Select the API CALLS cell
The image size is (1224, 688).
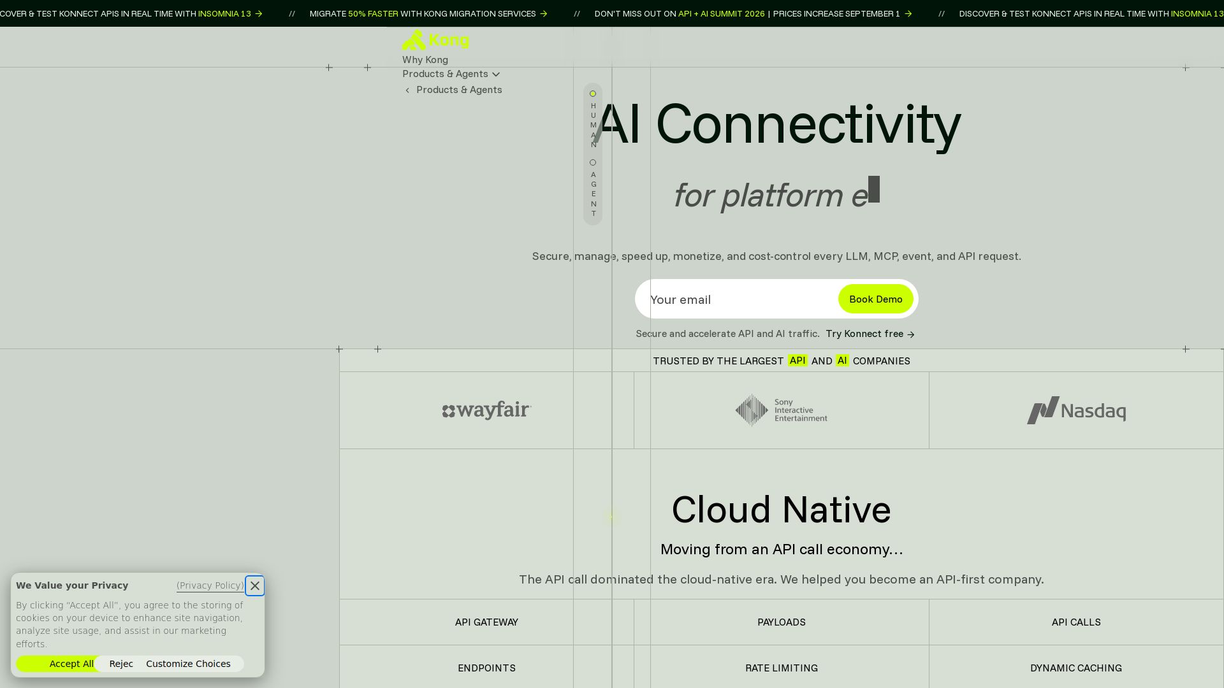point(1076,622)
